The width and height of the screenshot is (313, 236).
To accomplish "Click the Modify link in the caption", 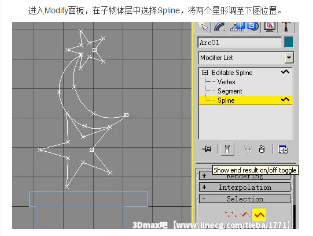I will click(x=56, y=10).
